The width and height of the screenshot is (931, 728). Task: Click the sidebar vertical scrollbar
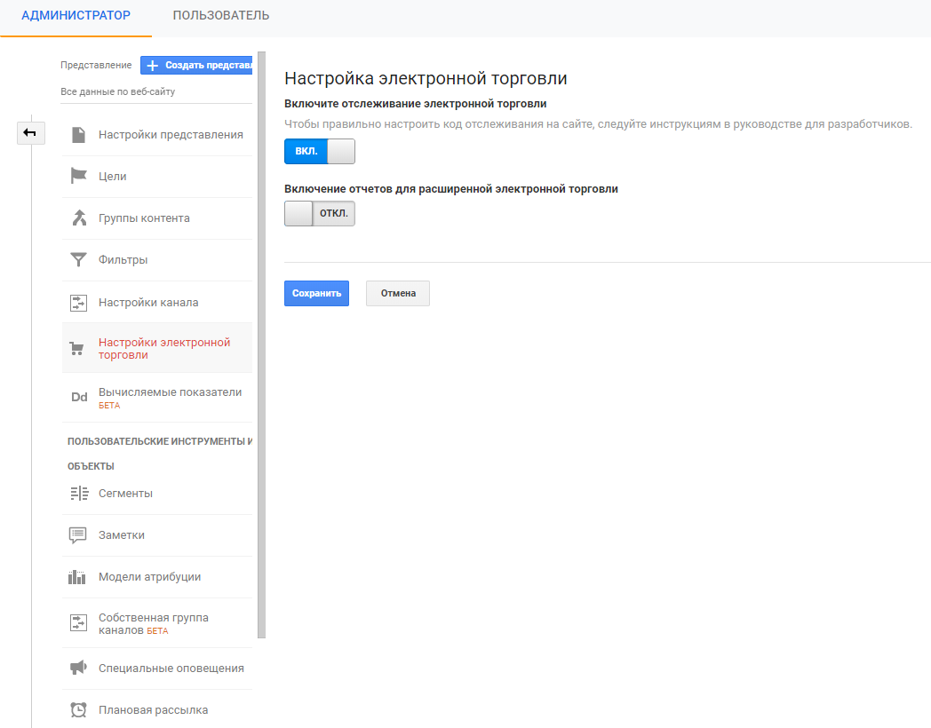coord(261,346)
